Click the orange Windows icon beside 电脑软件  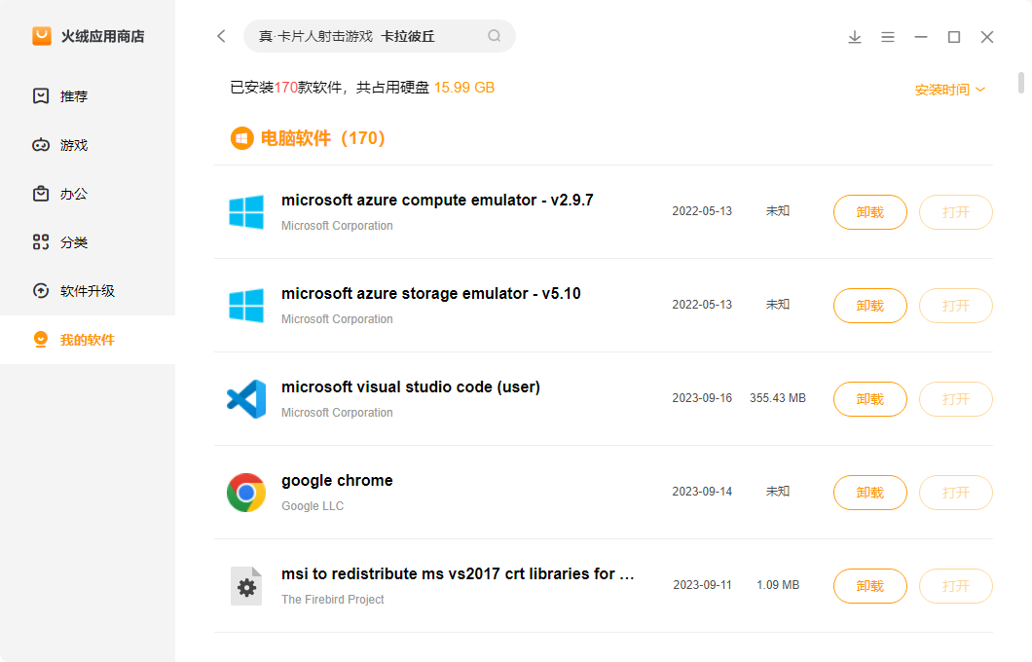[x=242, y=138]
